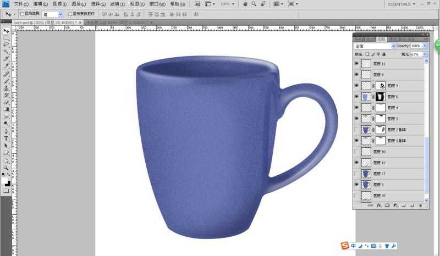Toggle visibility of 图层 27 layer
This screenshot has height=256, width=440.
pos(356,174)
